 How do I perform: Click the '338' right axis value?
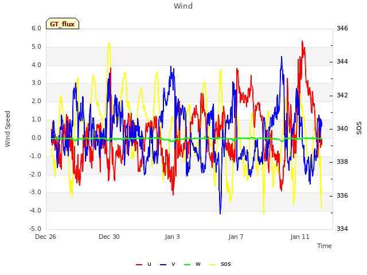tap(342, 162)
